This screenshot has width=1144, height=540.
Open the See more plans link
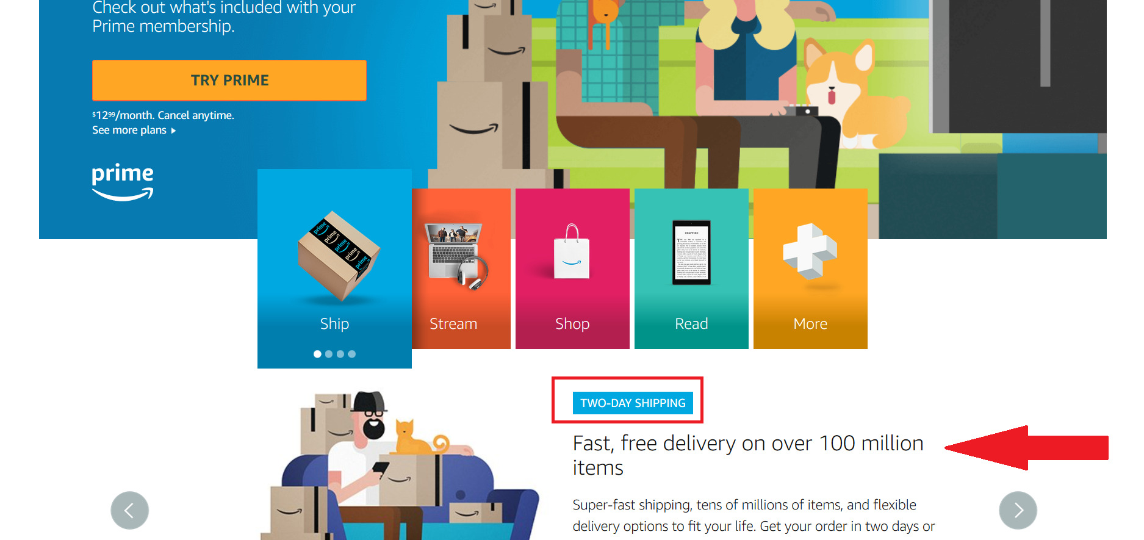click(x=129, y=130)
